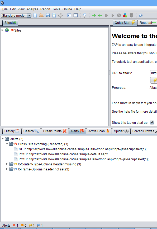Screen dimensions: 157x229
Task: Save session using the floppy disk icon
Action: [x=48, y=15]
